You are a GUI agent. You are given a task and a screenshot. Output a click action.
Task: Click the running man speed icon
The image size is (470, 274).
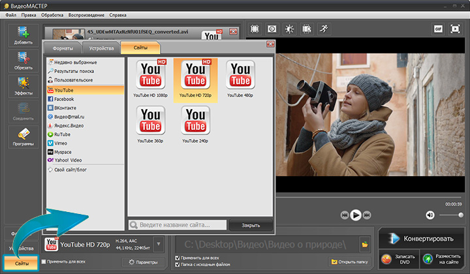pos(324,29)
